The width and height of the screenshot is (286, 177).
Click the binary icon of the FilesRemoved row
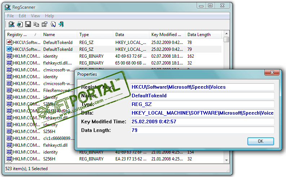coord(9,90)
